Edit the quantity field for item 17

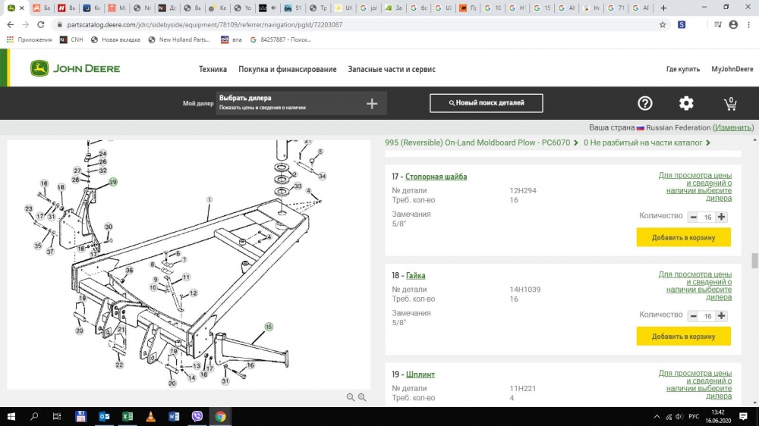707,217
